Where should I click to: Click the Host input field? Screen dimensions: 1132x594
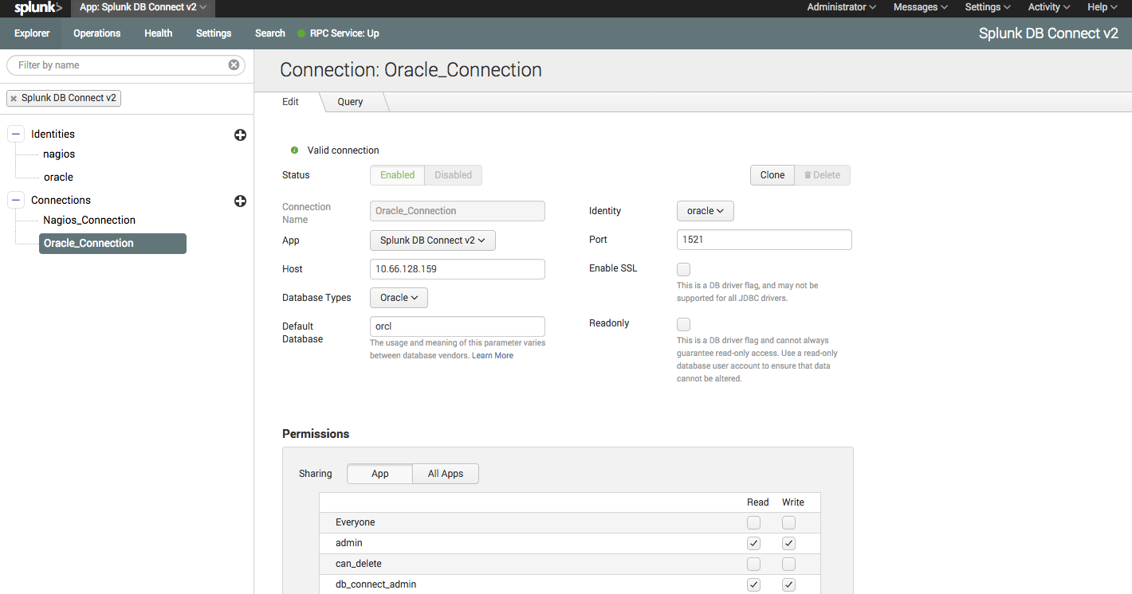pos(458,269)
